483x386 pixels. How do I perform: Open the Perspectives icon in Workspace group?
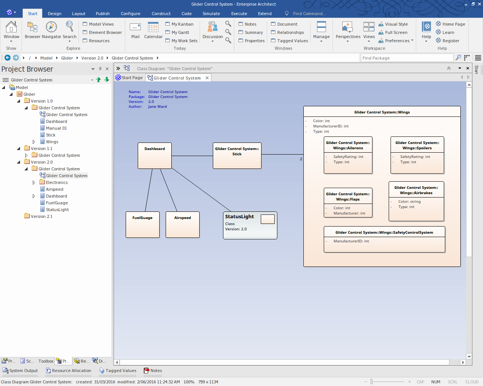tap(348, 28)
